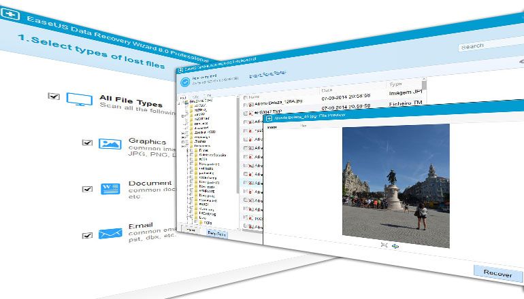Click the Graphics picture icon
This screenshot has height=299, width=524.
(110, 143)
